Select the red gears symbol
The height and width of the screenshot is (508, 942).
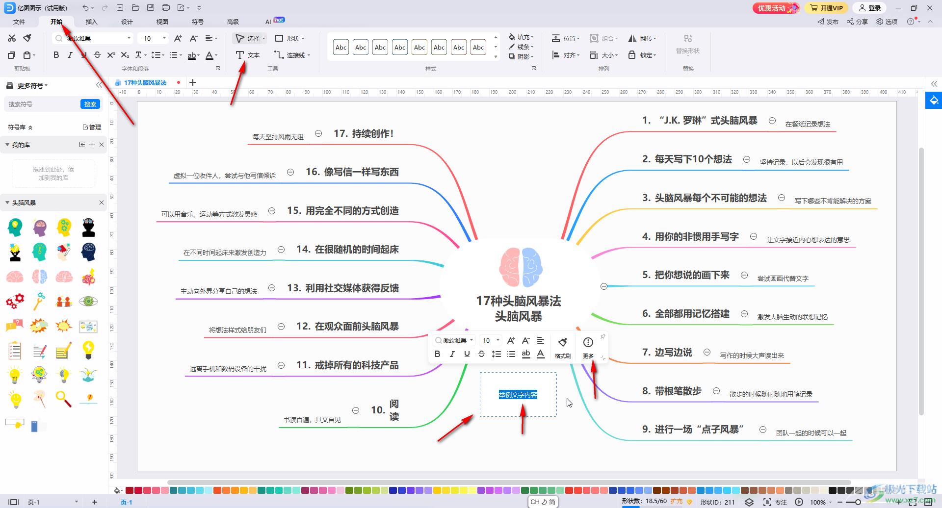15,301
